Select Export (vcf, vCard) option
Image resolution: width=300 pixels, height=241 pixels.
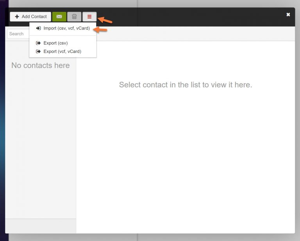[62, 51]
